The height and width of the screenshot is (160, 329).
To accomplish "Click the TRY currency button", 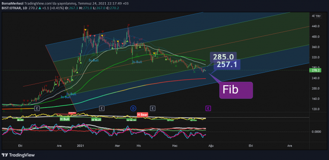I will 318,16.
